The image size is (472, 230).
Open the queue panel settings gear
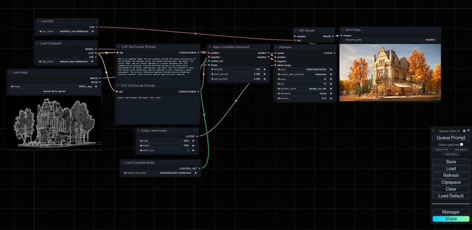click(464, 131)
